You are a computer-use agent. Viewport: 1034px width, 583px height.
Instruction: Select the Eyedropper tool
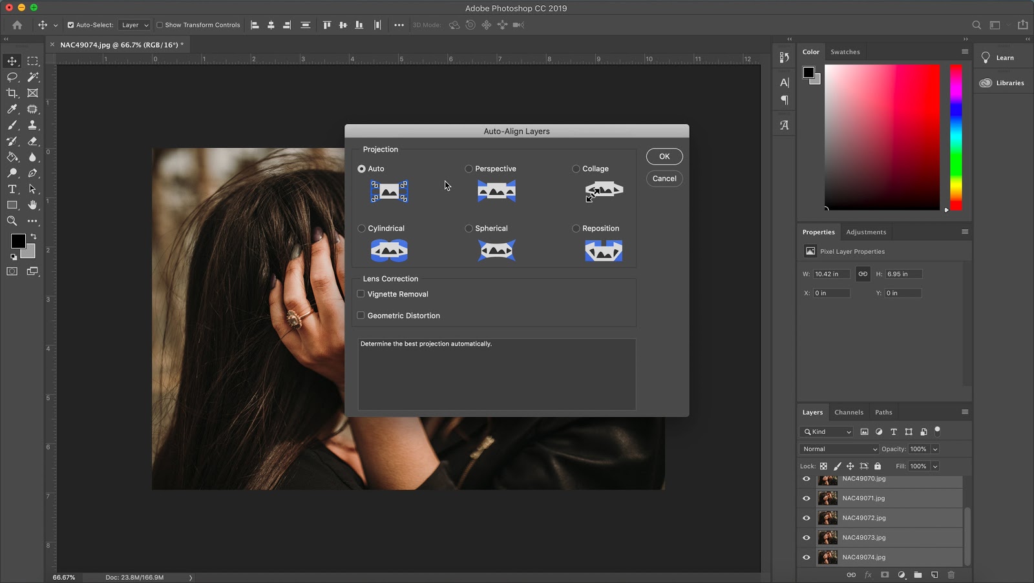click(x=12, y=109)
